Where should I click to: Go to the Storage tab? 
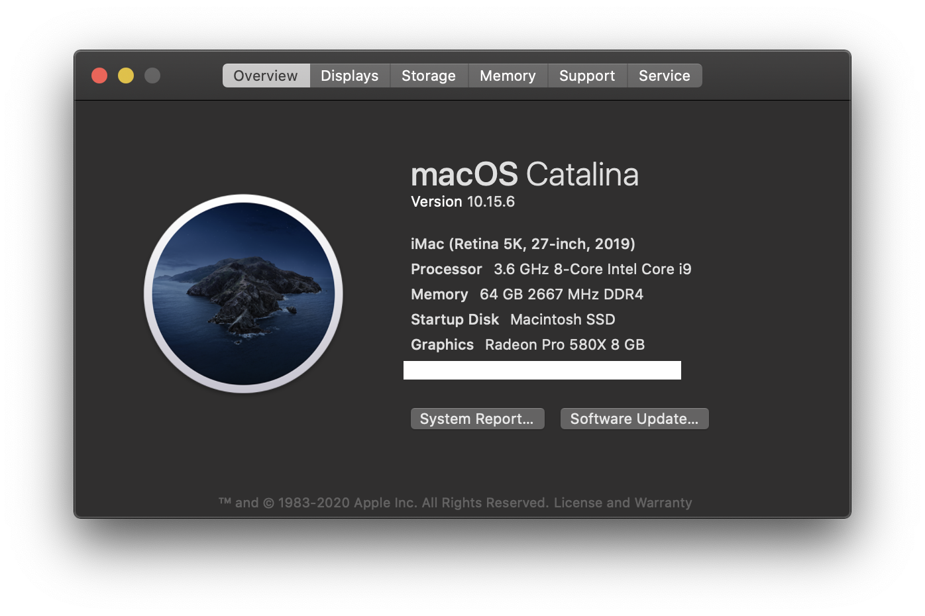tap(429, 76)
